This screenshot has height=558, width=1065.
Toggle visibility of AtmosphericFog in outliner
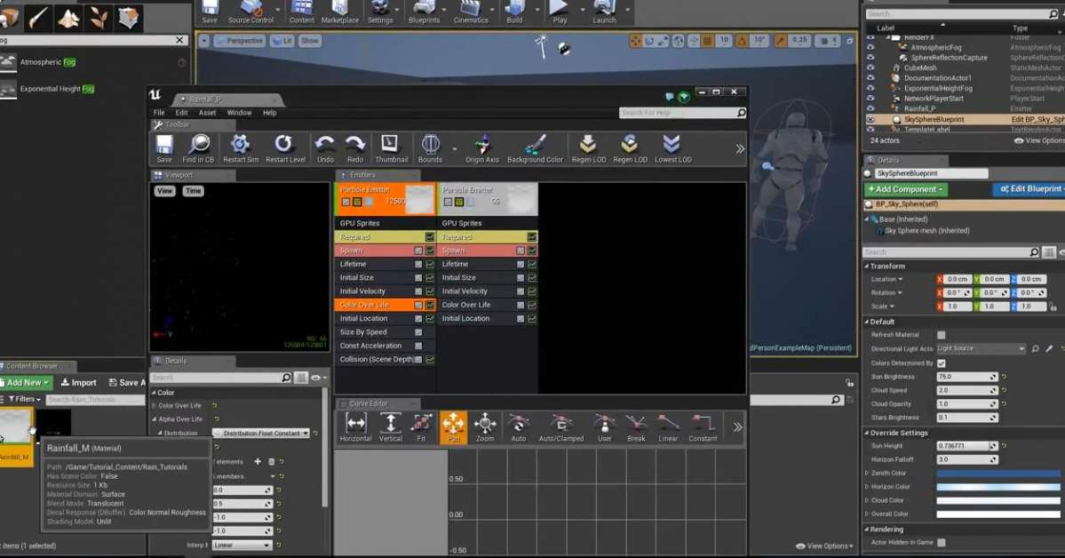pos(870,48)
